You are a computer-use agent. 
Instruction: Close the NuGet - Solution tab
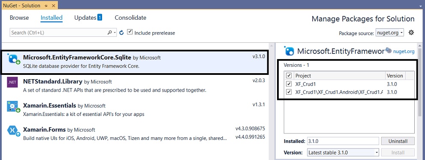click(x=54, y=6)
